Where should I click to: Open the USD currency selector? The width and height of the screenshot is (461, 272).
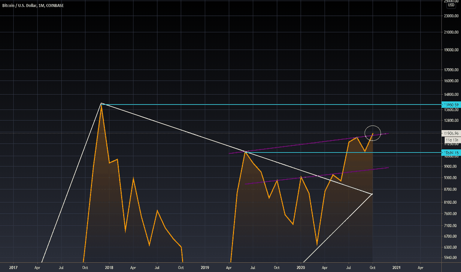click(x=451, y=5)
